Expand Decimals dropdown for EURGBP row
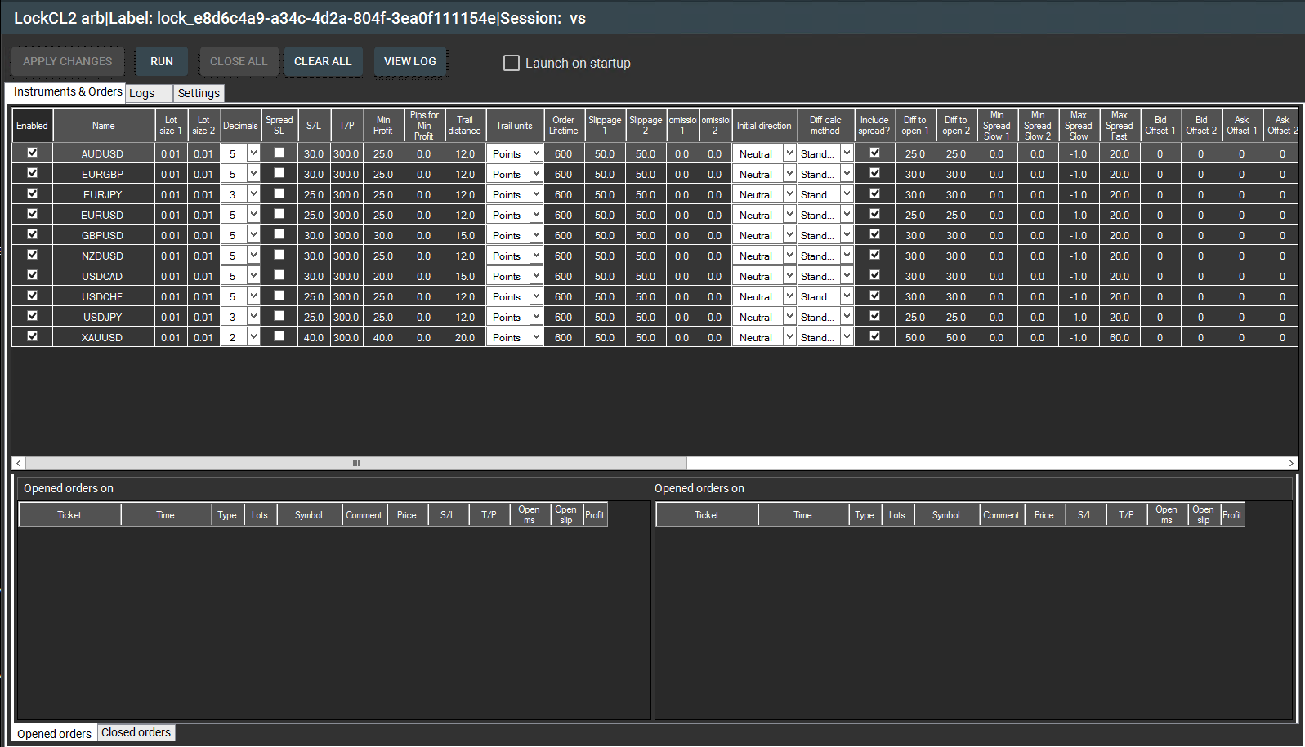The width and height of the screenshot is (1305, 747). pyautogui.click(x=253, y=174)
